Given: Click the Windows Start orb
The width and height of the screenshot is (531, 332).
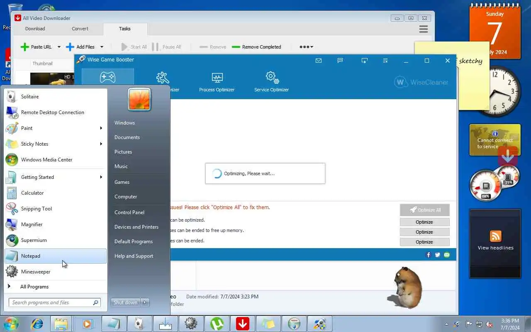Looking at the screenshot, I should (11, 324).
